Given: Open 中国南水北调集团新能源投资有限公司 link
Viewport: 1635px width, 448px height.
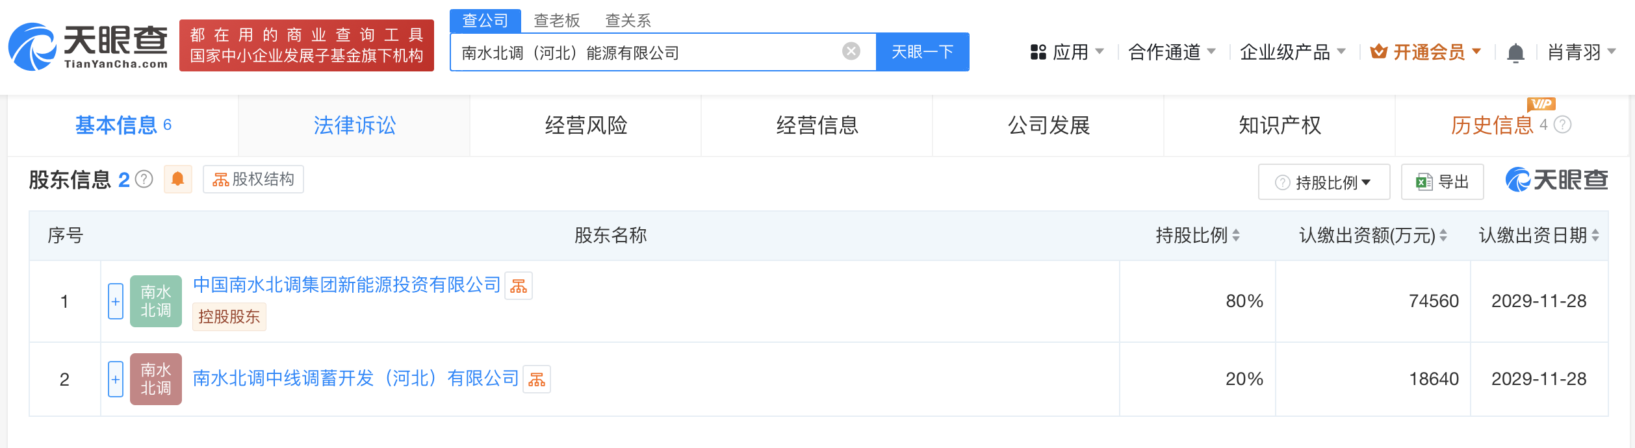Looking at the screenshot, I should (x=346, y=285).
